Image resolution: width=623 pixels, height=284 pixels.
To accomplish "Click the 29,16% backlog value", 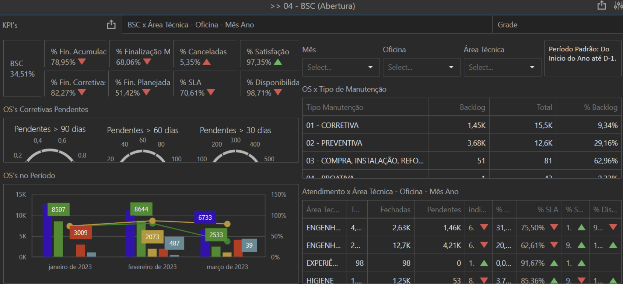I will (x=606, y=143).
